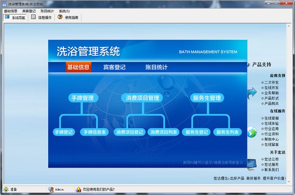Open the 宏达服务 link

(271, 165)
